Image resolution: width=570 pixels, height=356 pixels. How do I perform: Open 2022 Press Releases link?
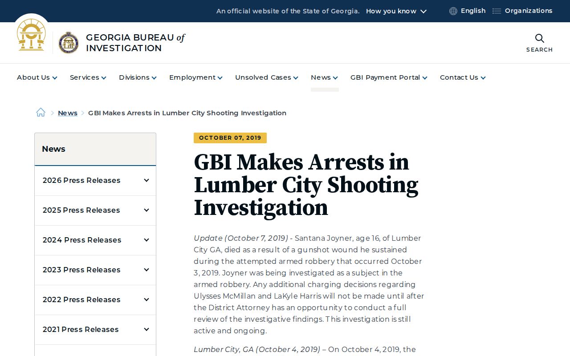click(x=81, y=299)
